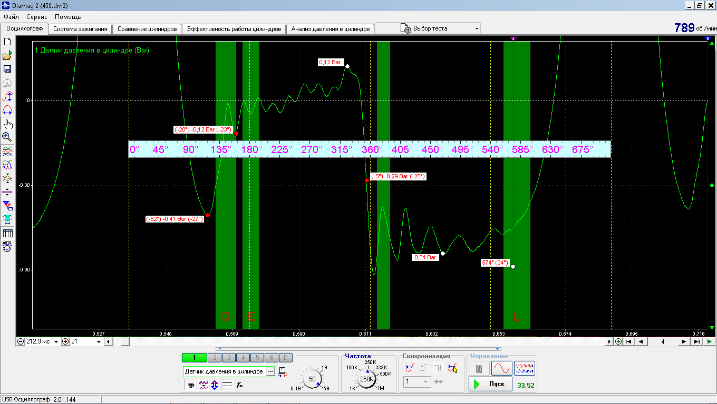
Task: Jump to last frame button
Action: pos(697,342)
